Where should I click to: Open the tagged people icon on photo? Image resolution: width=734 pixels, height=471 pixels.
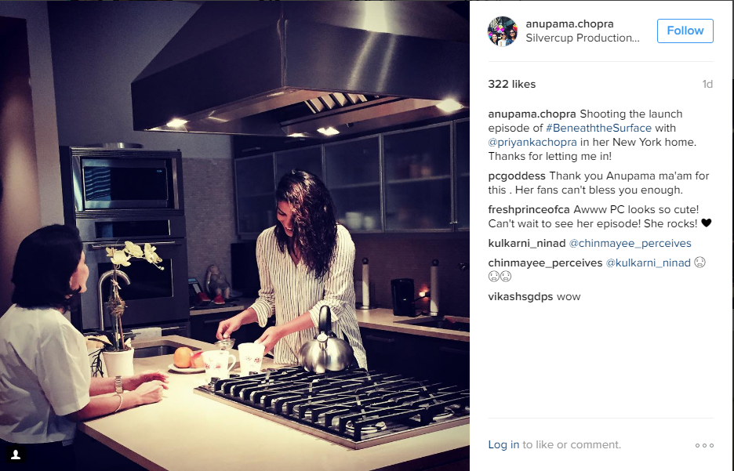click(x=16, y=455)
